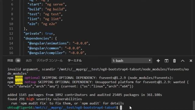This screenshot has height=110, width=195.
Task: Open the '1: bash' terminal dropdown
Action: (132, 61)
